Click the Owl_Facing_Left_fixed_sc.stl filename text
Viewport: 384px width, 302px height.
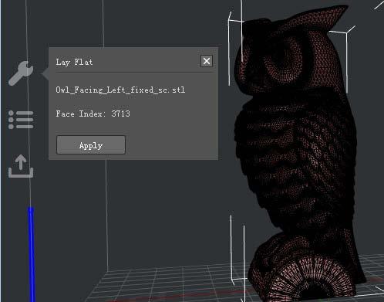120,90
